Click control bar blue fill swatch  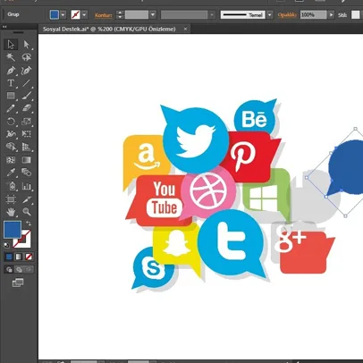[x=55, y=14]
